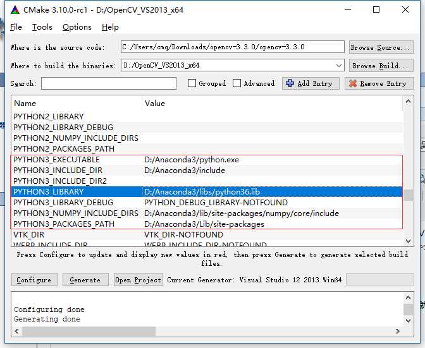Select the PYTHON3_INCLUDE_DIR2 row

(207, 181)
